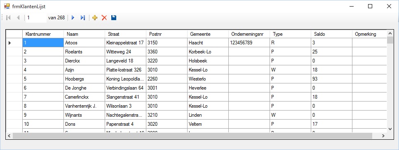Select the row header of Roelants row

coord(14,52)
